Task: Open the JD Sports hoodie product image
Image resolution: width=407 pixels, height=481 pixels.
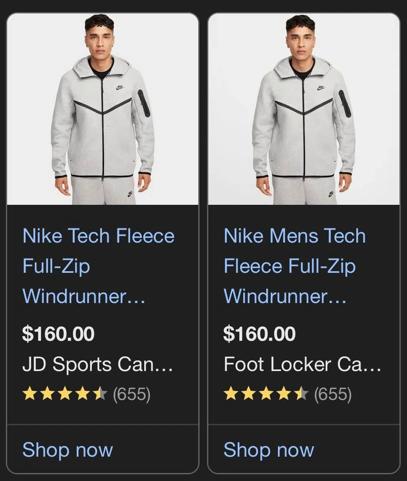Action: (103, 109)
